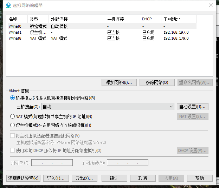This screenshot has width=219, height=188.
Task: Close the 虚拟网络编辑器 dialog
Action: coord(211,5)
